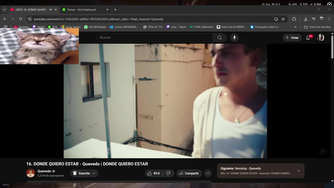Viewport: 334px width, 188px height.
Task: Open Chrome media controls icon
Action: tap(314, 19)
